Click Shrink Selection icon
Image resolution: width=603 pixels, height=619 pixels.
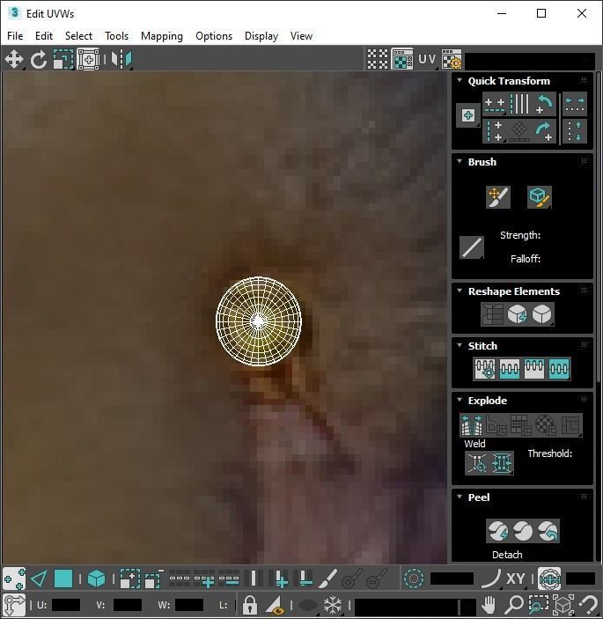click(154, 578)
